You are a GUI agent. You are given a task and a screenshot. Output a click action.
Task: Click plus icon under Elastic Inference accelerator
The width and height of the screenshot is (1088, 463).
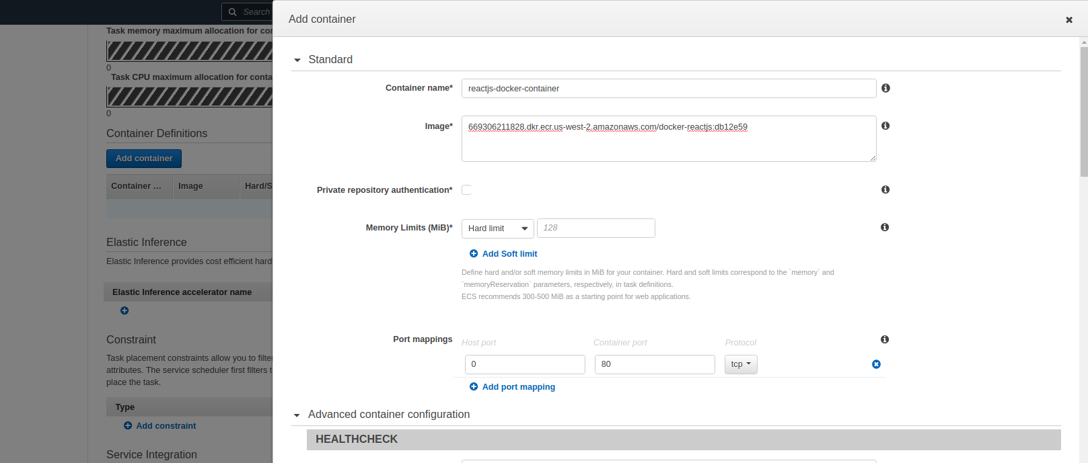pyautogui.click(x=124, y=310)
